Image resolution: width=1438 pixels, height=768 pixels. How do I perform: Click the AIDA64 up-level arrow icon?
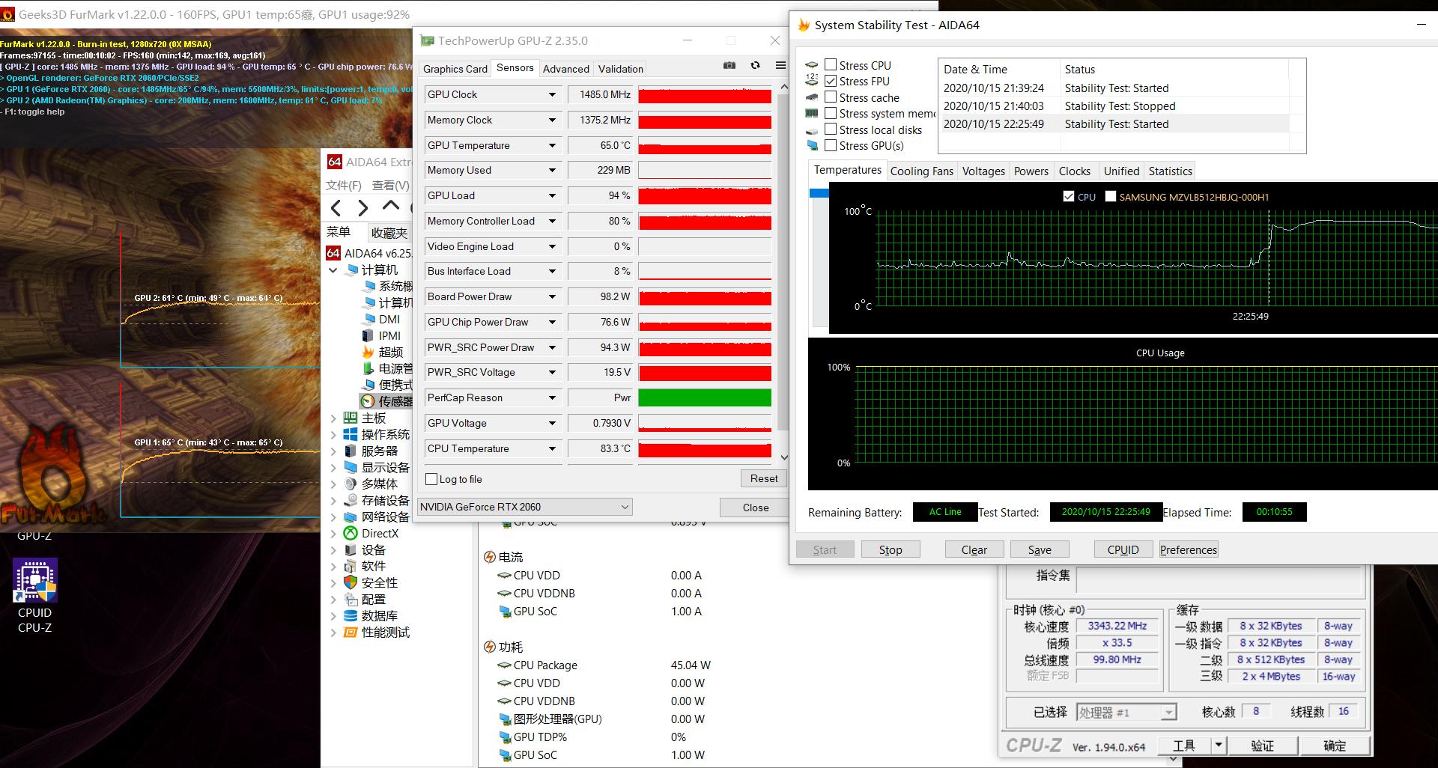point(390,206)
